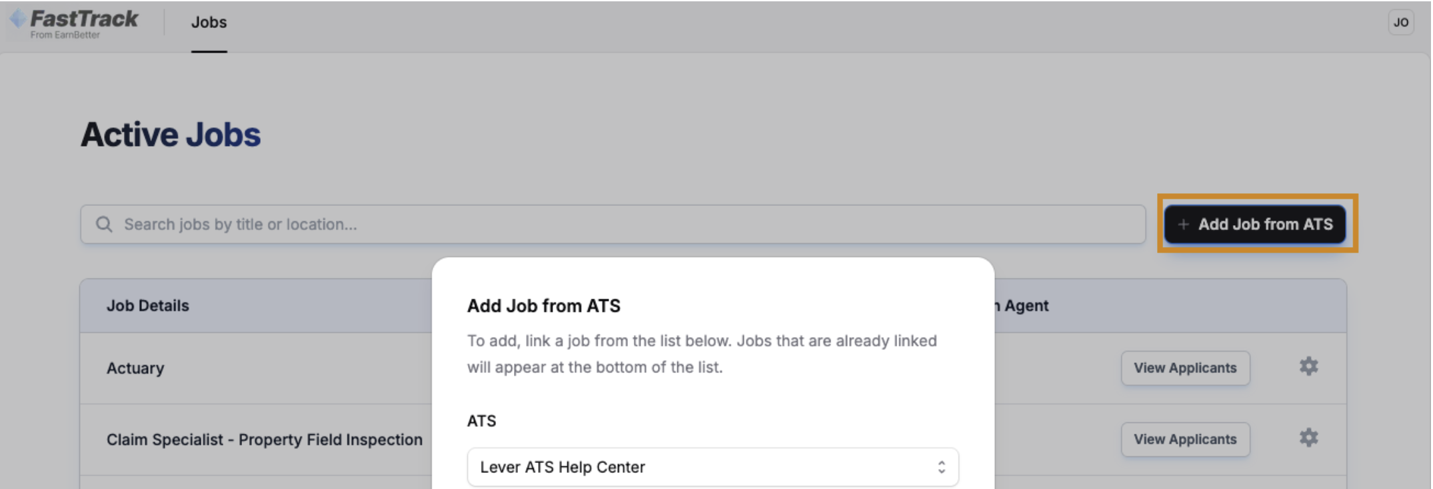Click the Agent column header
The width and height of the screenshot is (1433, 489).
tap(1026, 306)
